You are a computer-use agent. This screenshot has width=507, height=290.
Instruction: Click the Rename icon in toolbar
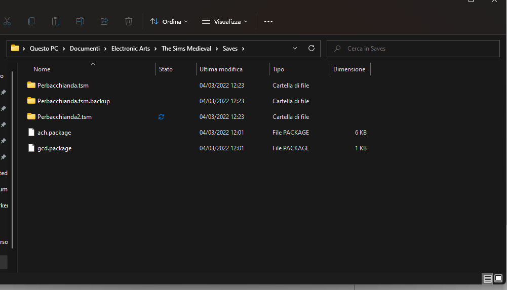click(x=80, y=21)
